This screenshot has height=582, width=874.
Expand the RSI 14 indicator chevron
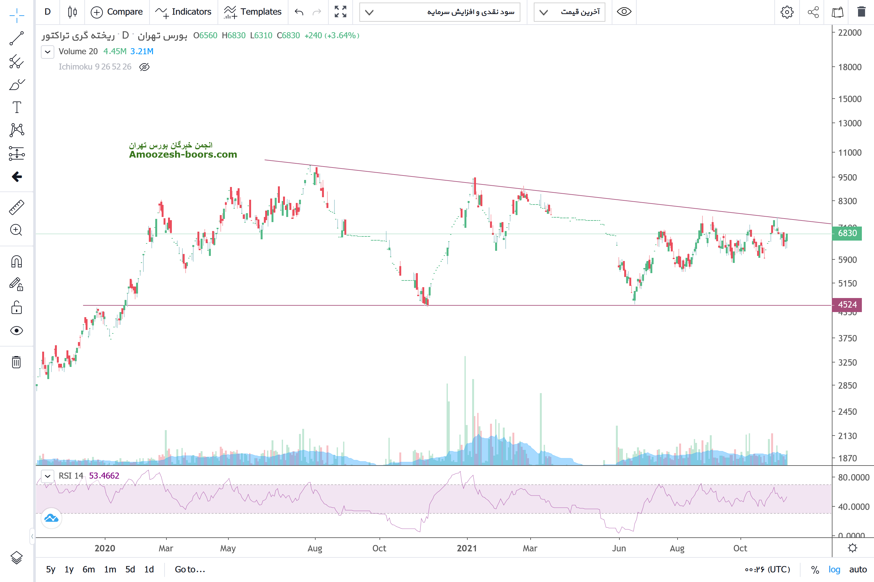[48, 476]
